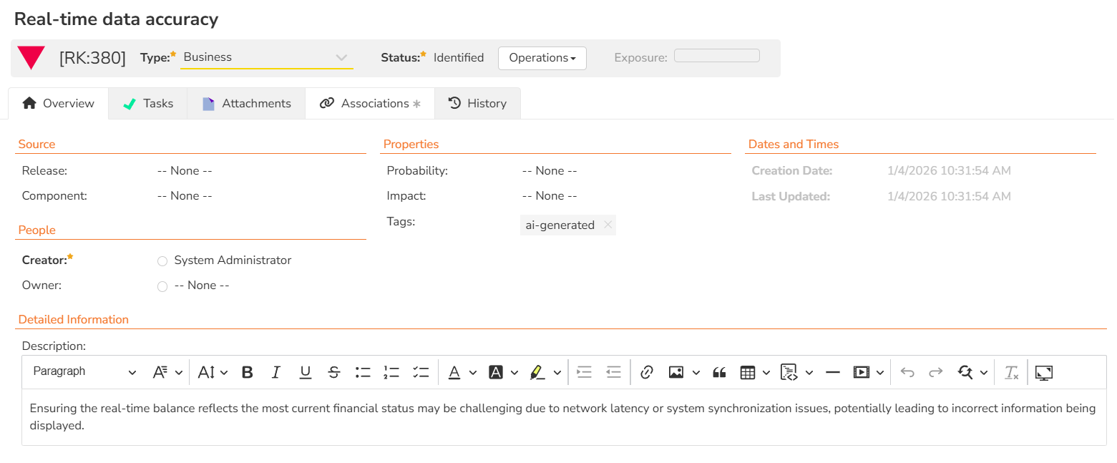Click into the description text area

[562, 417]
